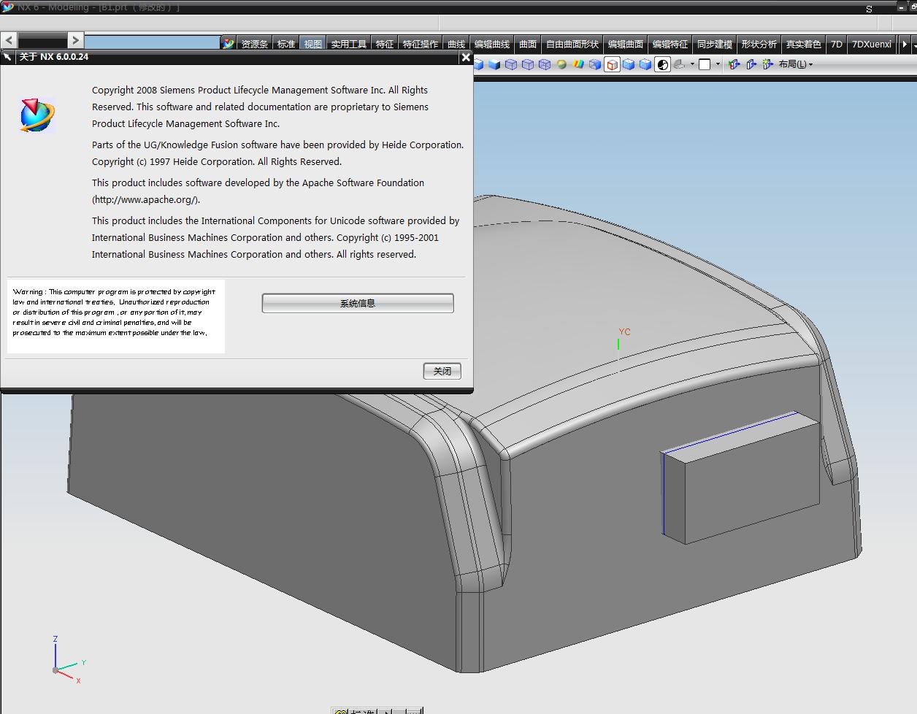Switch to the 编辑曲面 tab

pyautogui.click(x=626, y=44)
